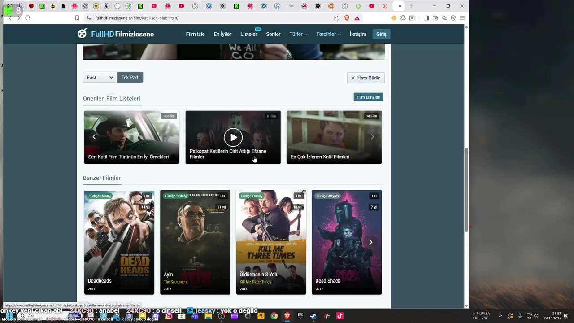Click the page vertical scrollbar thumb
574x323 pixels.
tap(466, 189)
